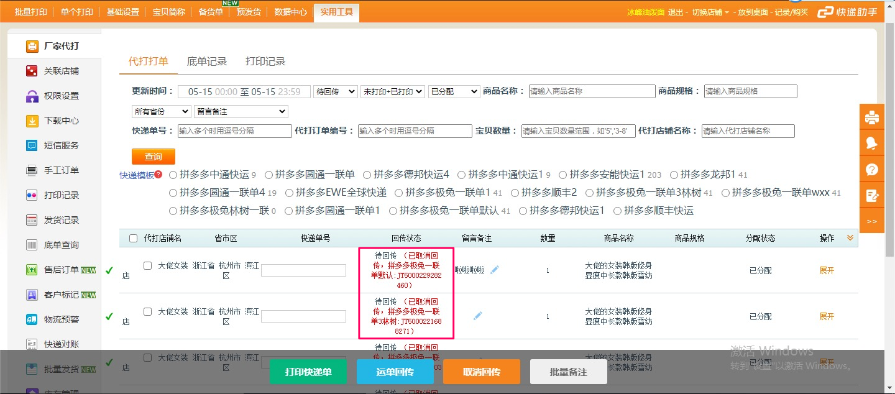Click the question-mark help icon in the floating panel

[872, 170]
